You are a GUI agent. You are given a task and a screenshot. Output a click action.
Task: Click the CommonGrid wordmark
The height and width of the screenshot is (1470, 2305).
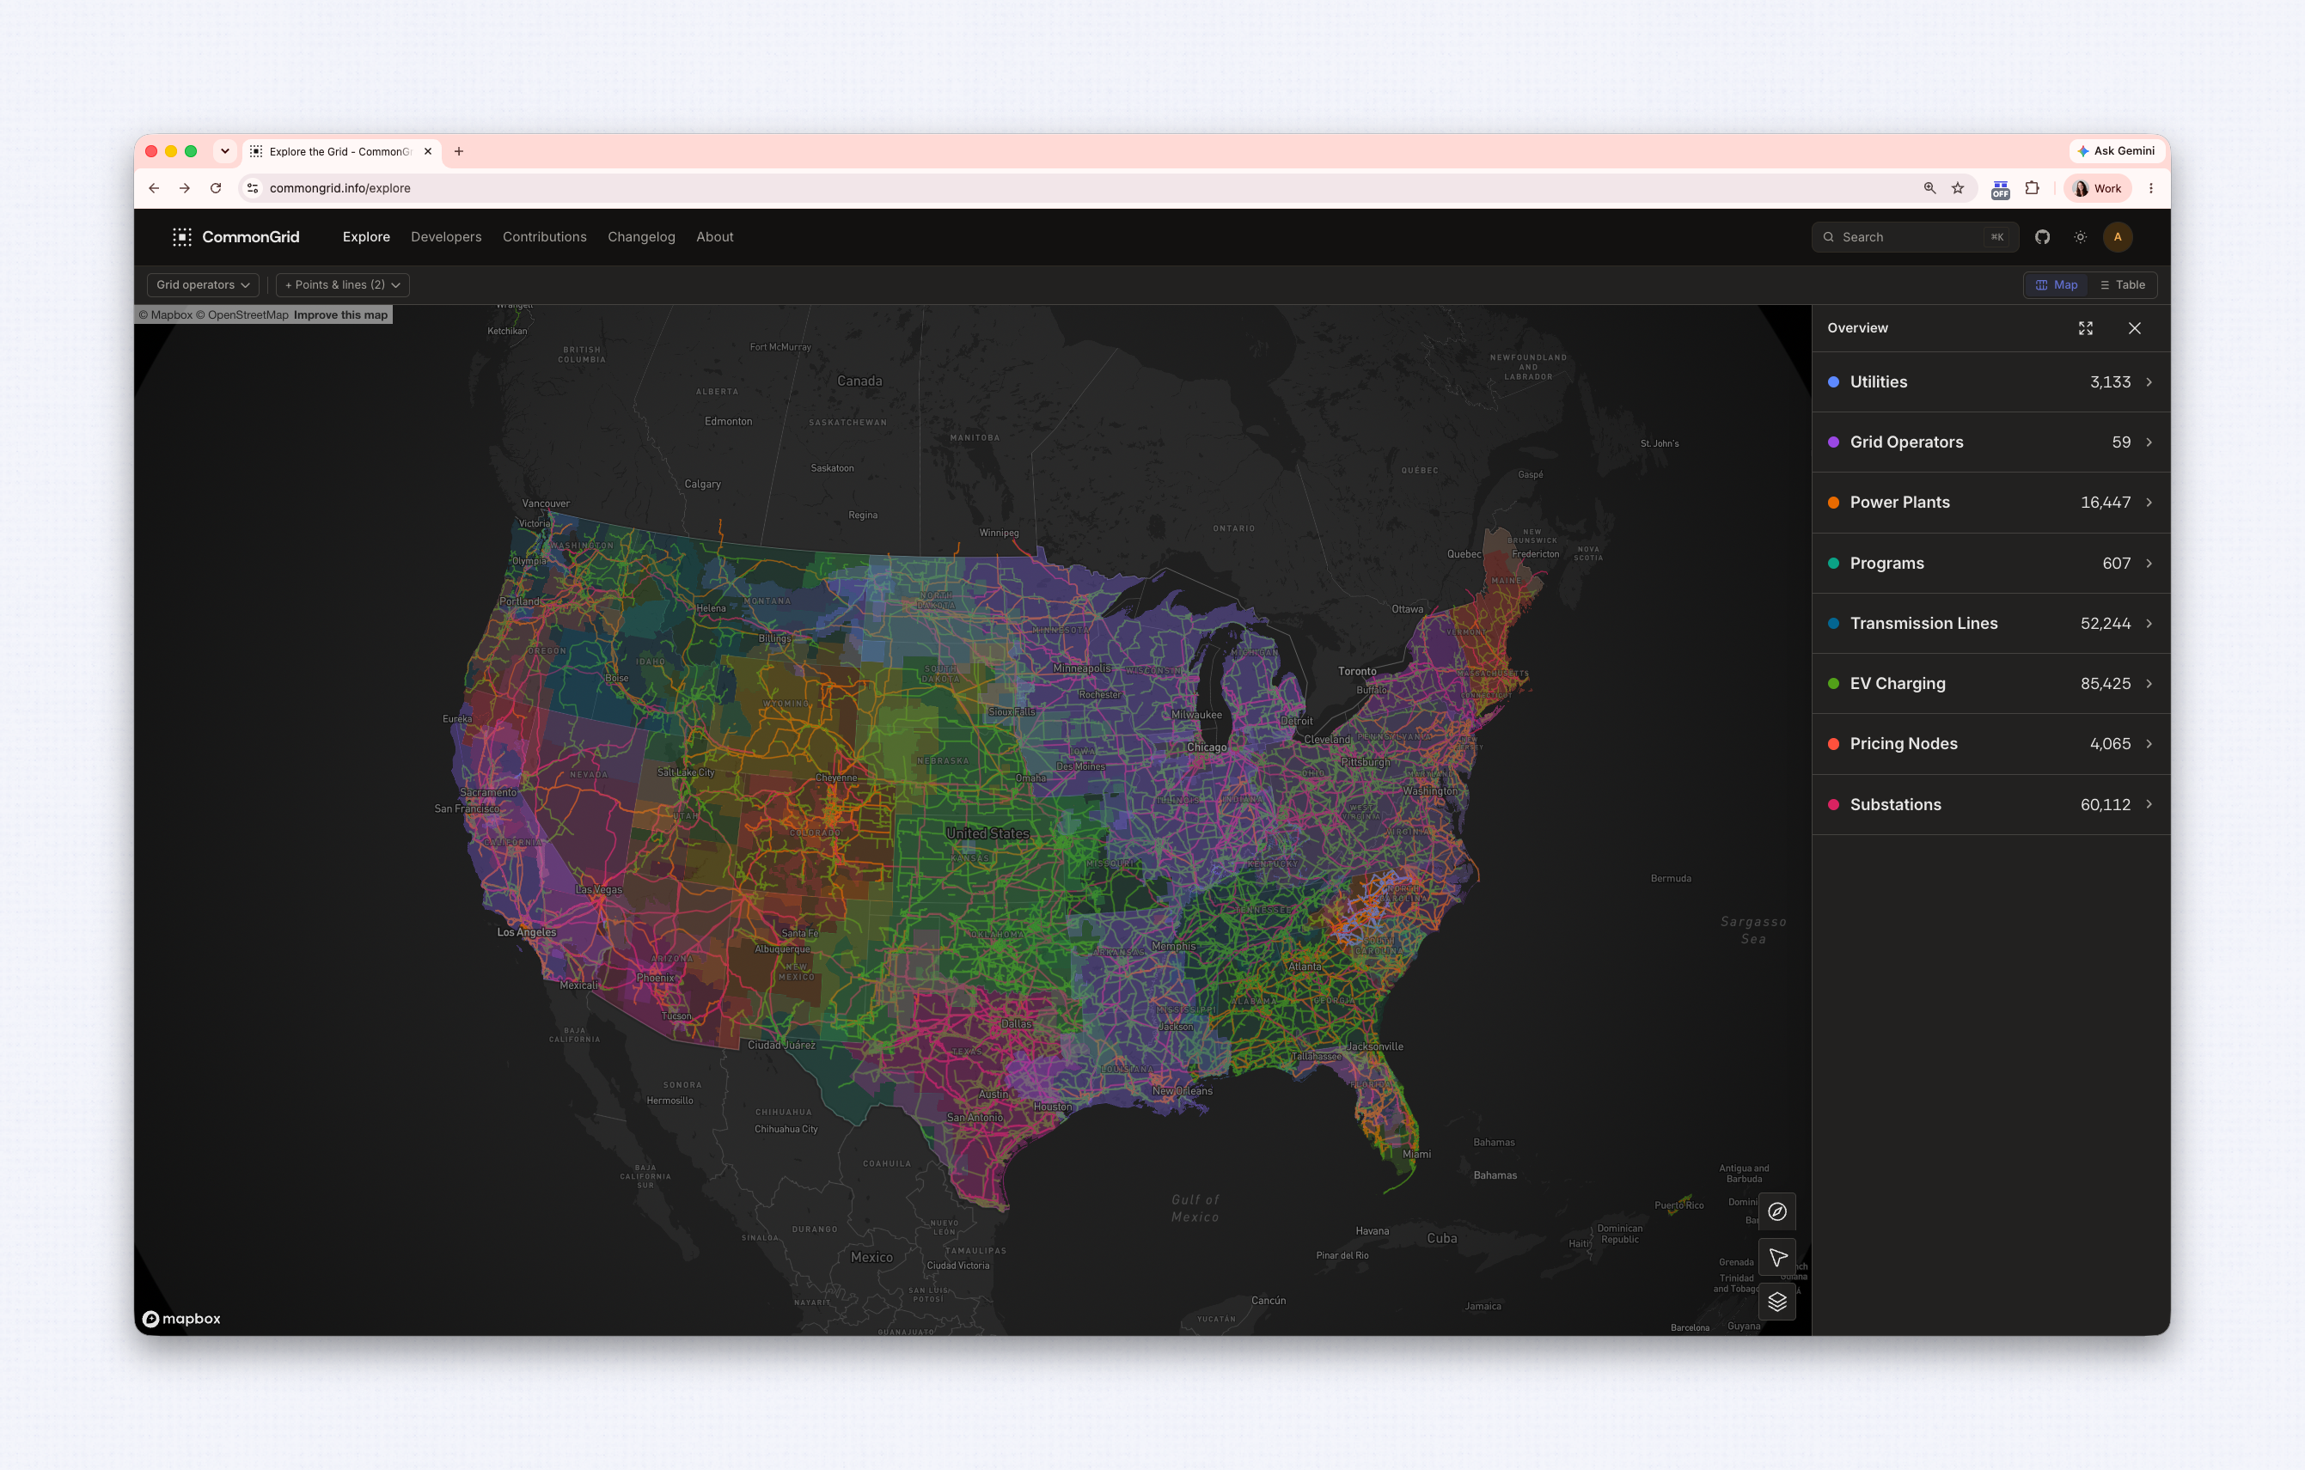pyautogui.click(x=251, y=237)
